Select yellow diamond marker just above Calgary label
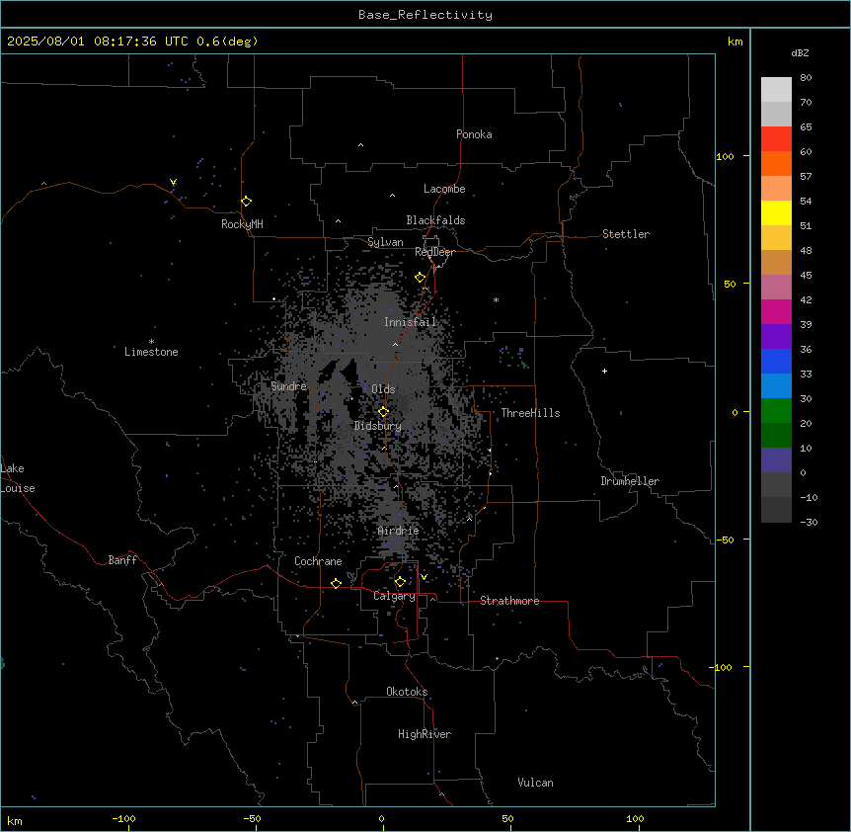 pyautogui.click(x=400, y=582)
